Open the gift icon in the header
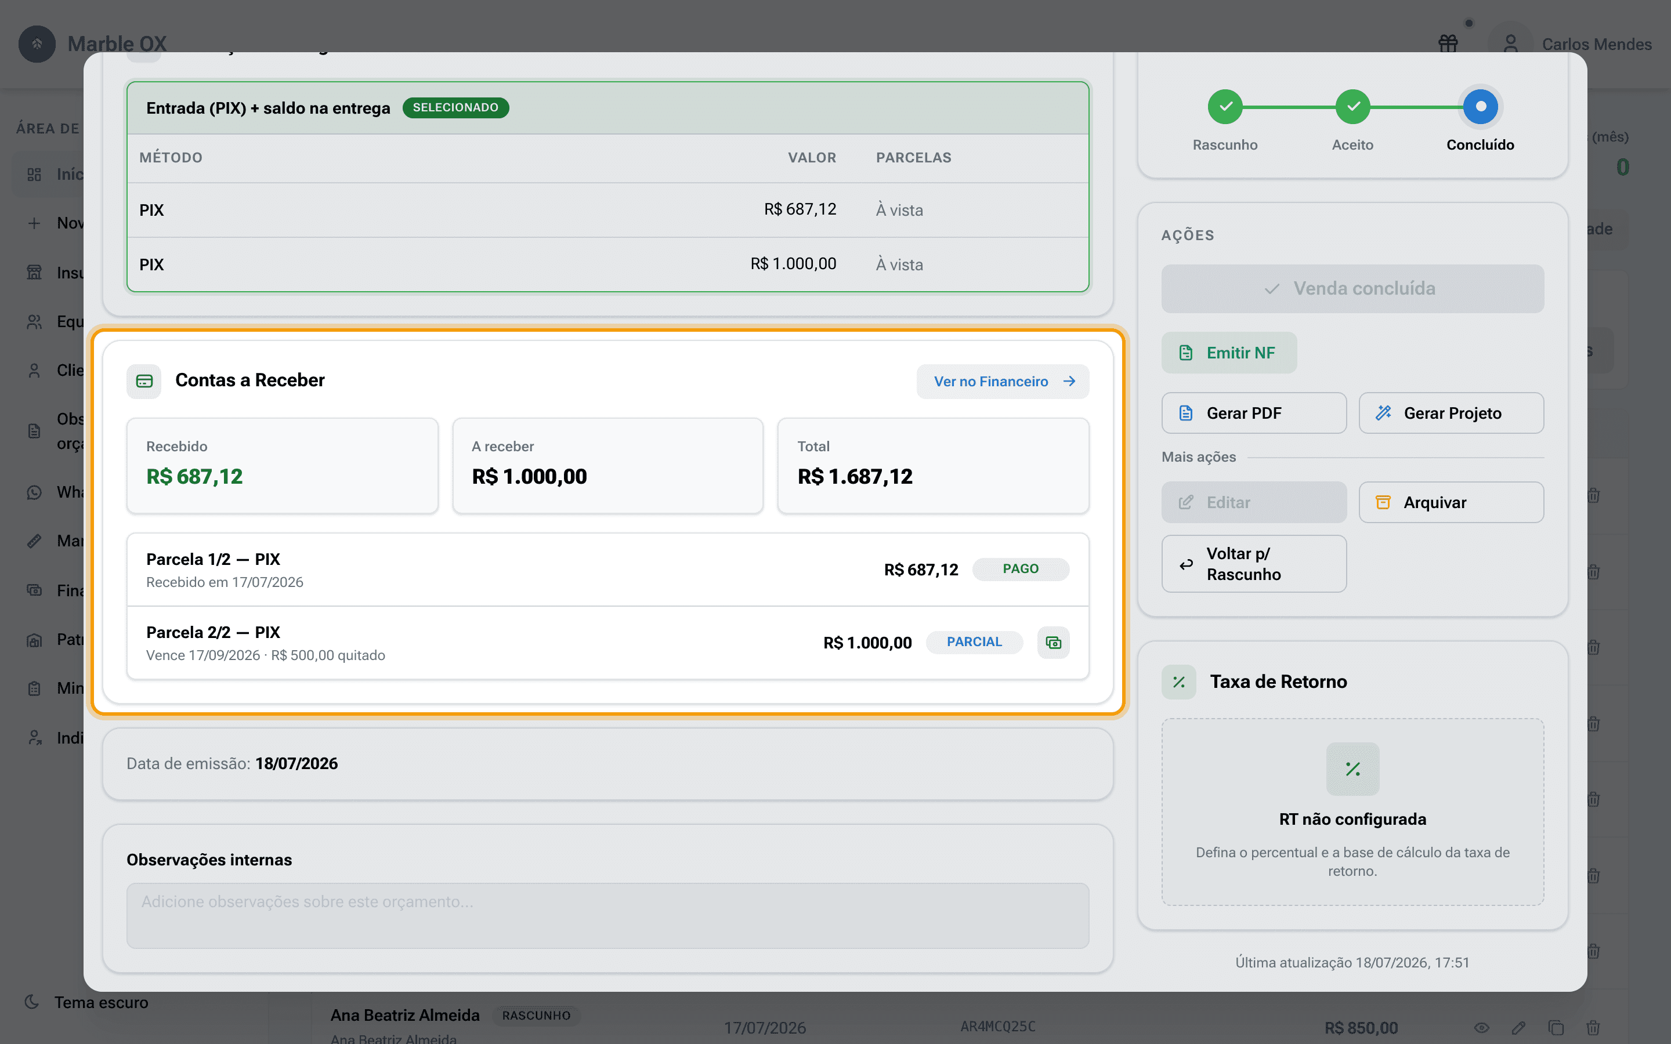 click(1448, 43)
